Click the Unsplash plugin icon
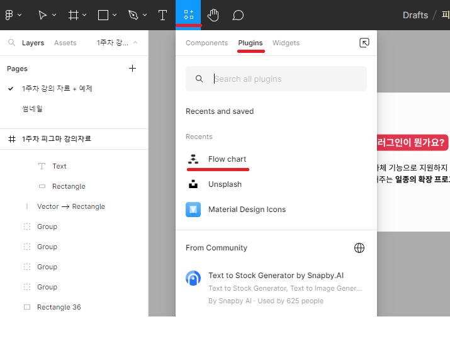 193,184
